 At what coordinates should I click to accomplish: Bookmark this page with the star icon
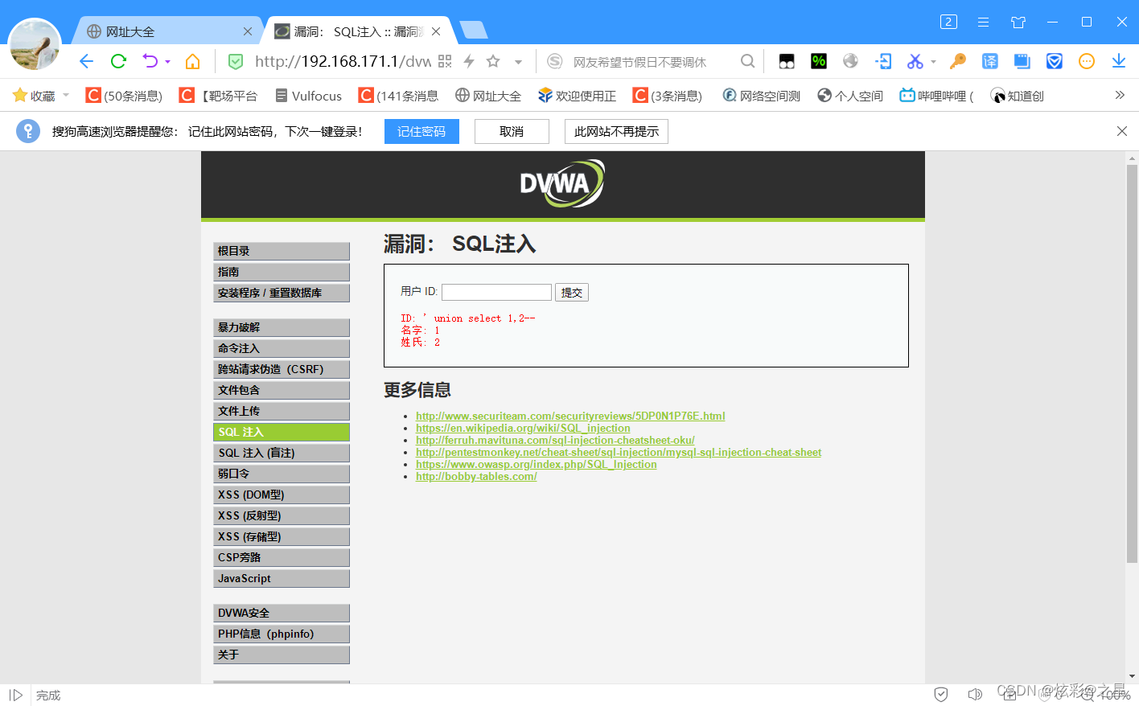[x=493, y=61]
